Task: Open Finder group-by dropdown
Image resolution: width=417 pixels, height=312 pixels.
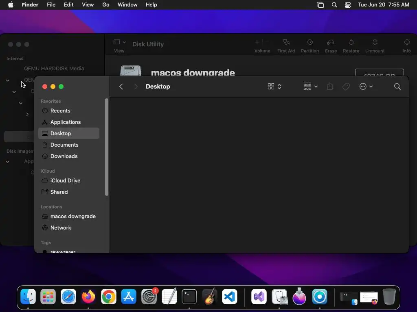Action: (x=311, y=87)
